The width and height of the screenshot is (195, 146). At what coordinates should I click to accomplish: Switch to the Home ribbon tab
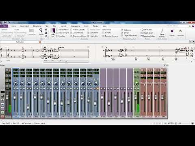[x=13, y=26]
